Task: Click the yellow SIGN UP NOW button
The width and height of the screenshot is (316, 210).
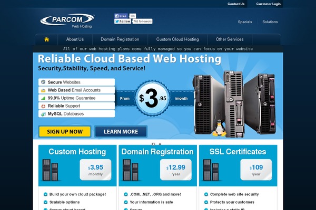Action: 65,132
